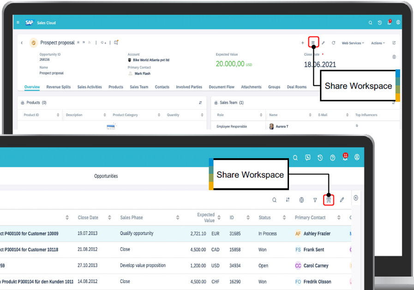The height and width of the screenshot is (290, 414).
Task: Open user profile icon in front window
Action: pos(357,157)
